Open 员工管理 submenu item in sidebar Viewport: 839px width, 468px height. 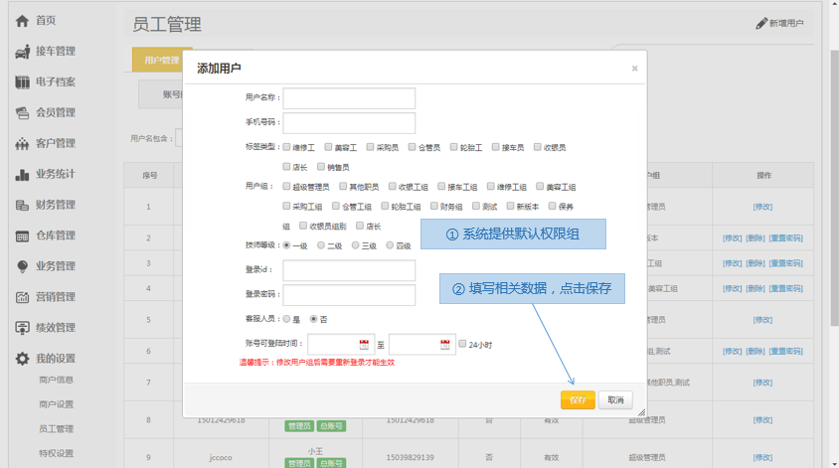(x=56, y=429)
